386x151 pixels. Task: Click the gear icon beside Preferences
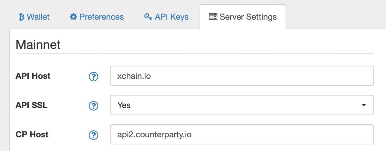(73, 17)
